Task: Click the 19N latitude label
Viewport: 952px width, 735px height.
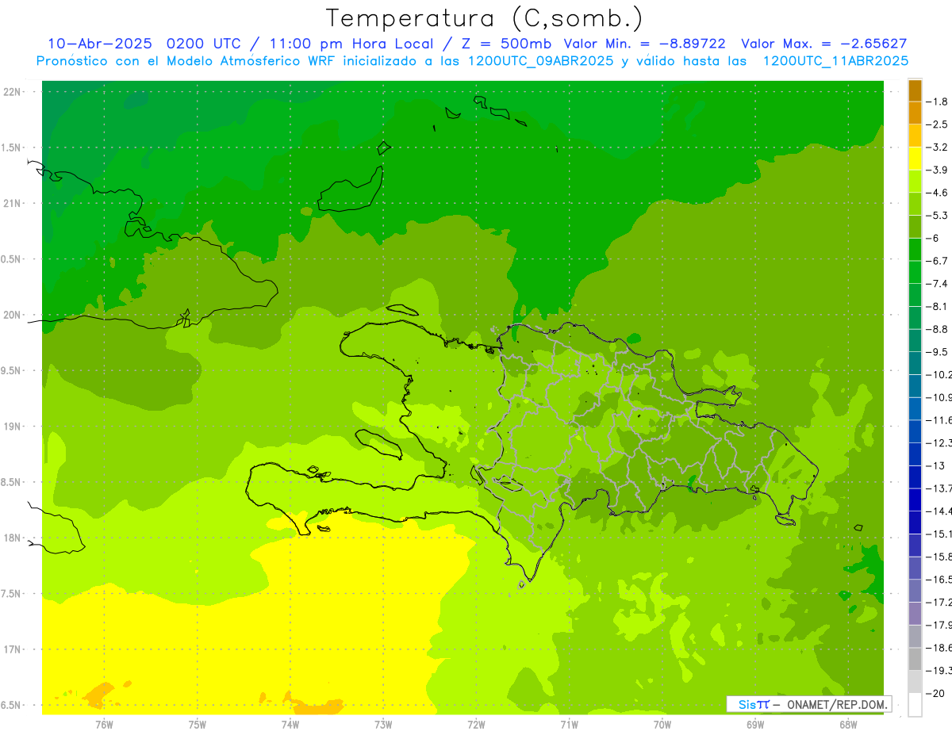Action: pos(12,426)
